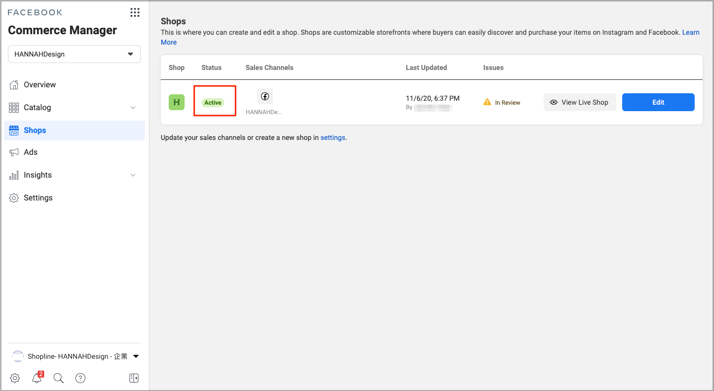Click the Sales Channels column header

click(x=269, y=67)
